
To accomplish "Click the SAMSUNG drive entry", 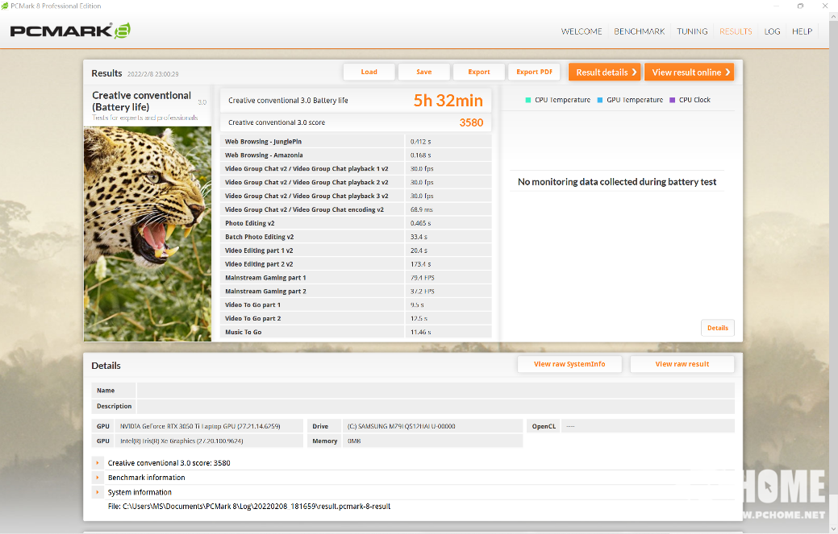I will tap(432, 426).
